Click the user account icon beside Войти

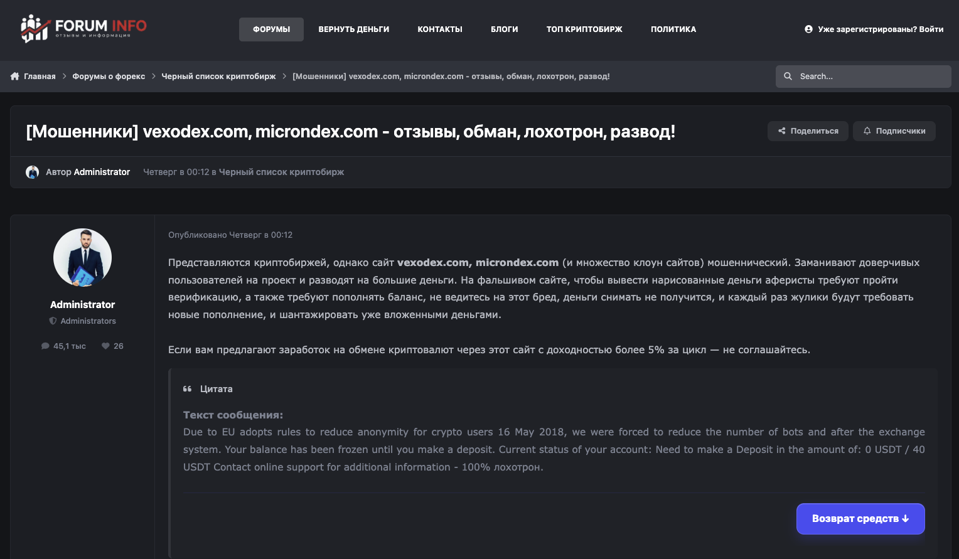pyautogui.click(x=808, y=29)
